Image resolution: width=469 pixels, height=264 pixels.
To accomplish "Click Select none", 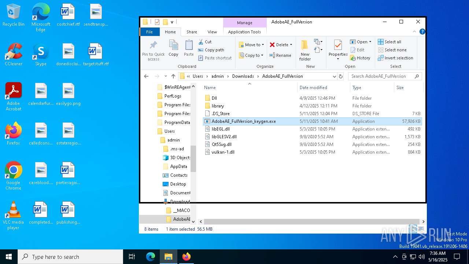I will click(392, 50).
